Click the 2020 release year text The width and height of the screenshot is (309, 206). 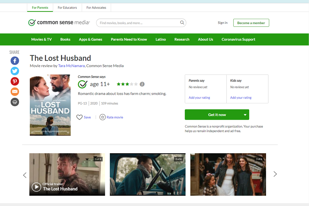point(94,103)
